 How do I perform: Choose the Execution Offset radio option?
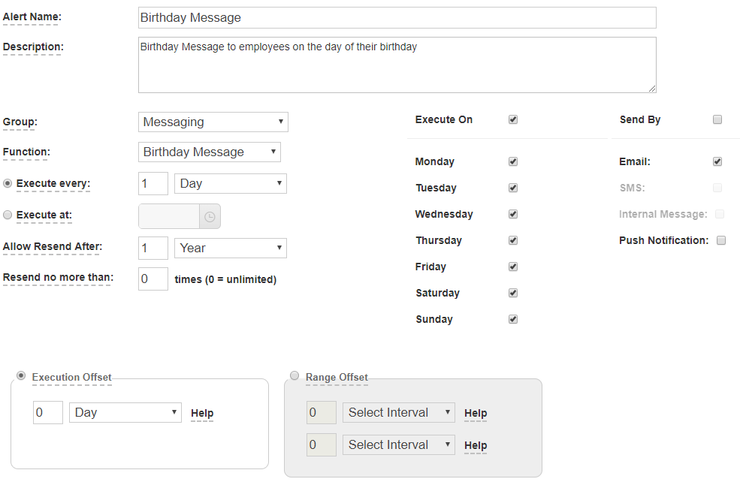click(x=21, y=375)
